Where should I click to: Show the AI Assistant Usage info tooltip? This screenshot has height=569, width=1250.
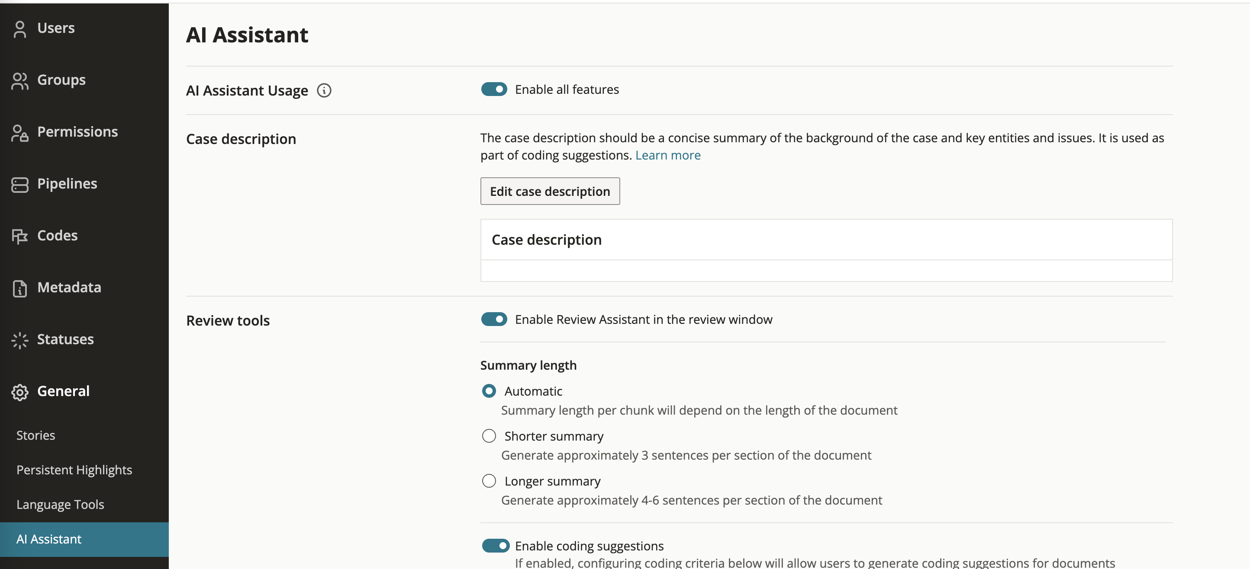[324, 90]
